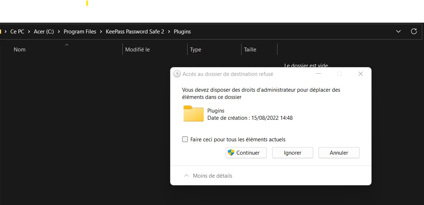This screenshot has width=424, height=205.
Task: Open the address bar history dropdown
Action: click(398, 31)
